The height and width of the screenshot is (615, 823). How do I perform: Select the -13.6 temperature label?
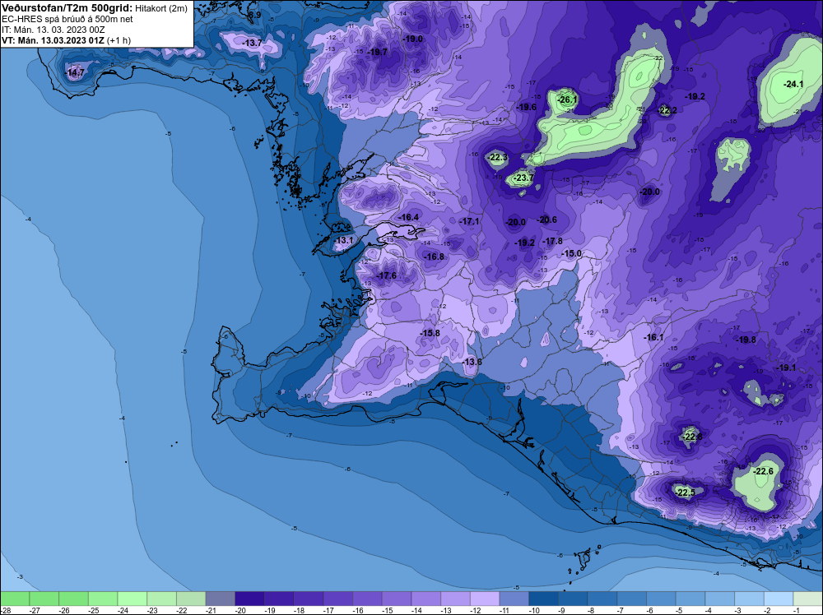(x=472, y=363)
